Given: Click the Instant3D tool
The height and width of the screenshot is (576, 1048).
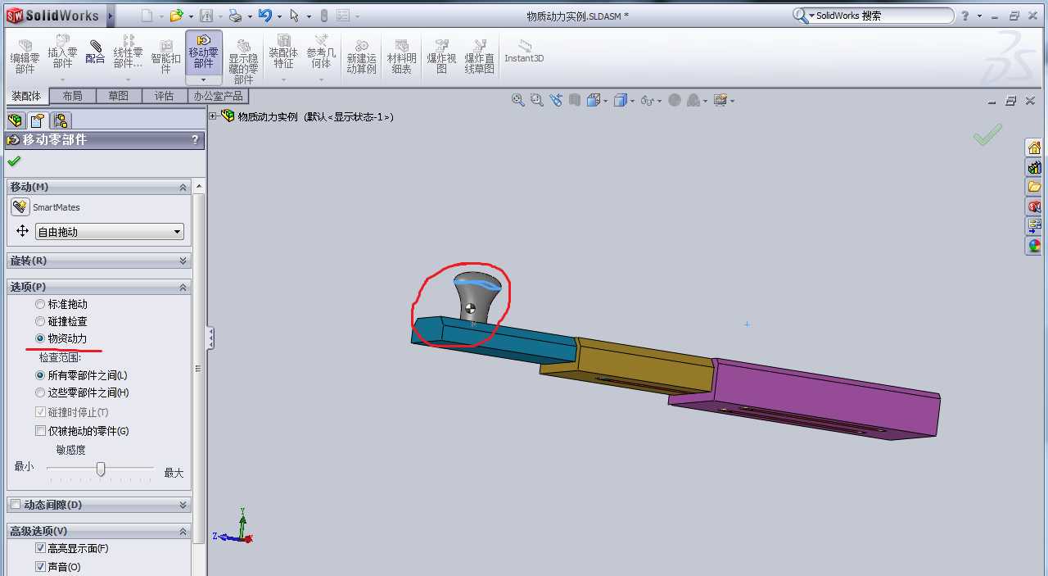Looking at the screenshot, I should coord(524,52).
